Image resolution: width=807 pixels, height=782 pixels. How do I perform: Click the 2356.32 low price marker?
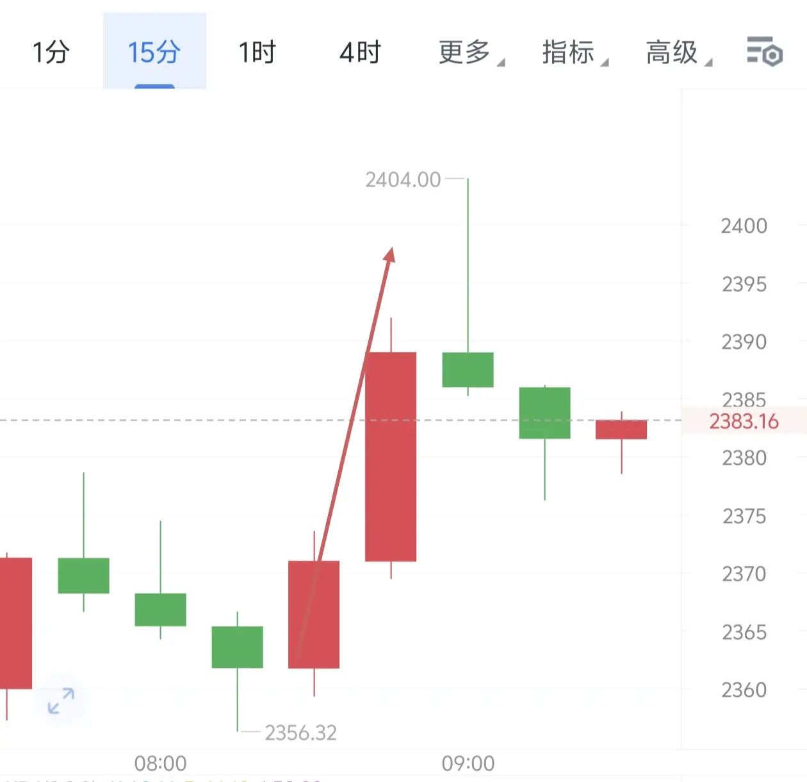pos(300,732)
